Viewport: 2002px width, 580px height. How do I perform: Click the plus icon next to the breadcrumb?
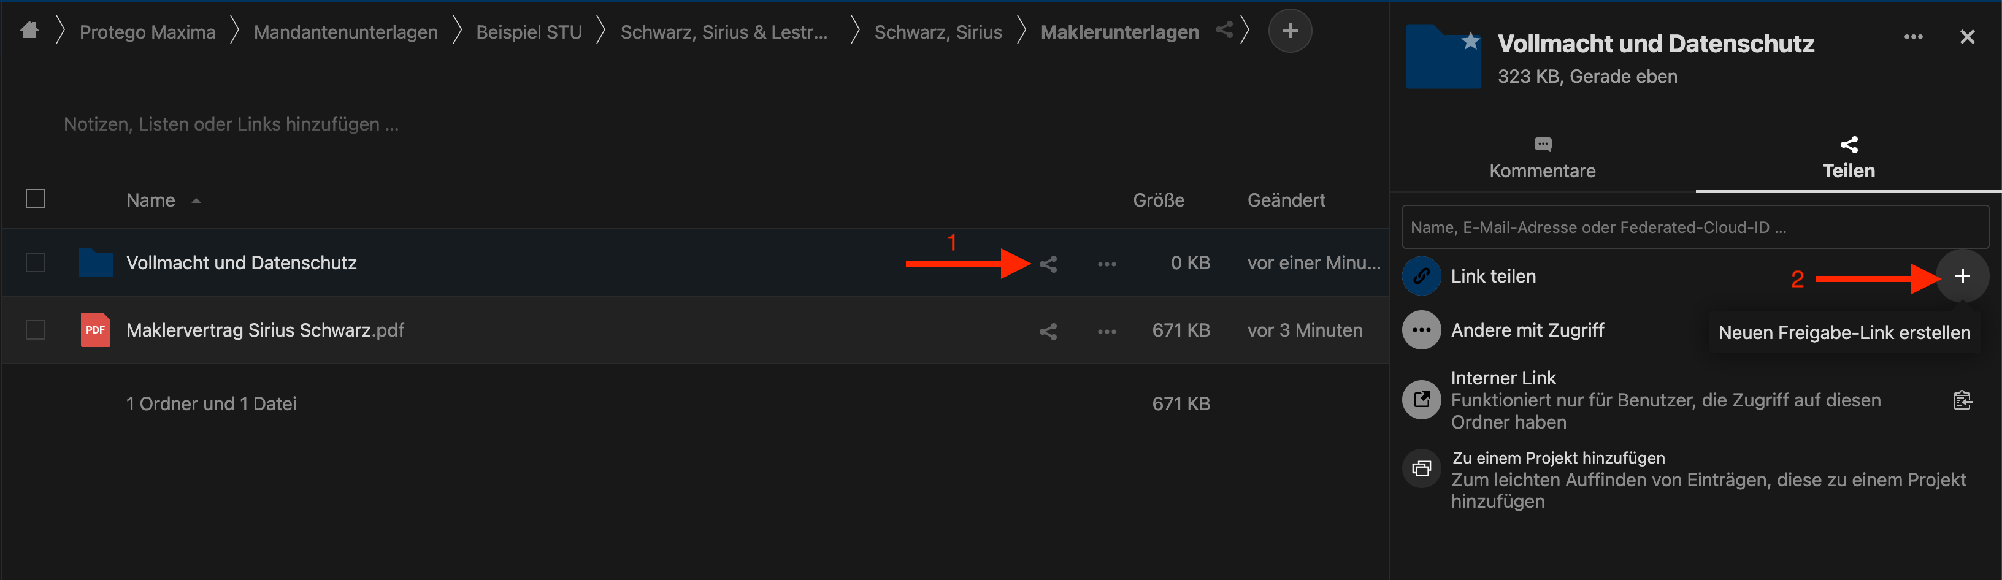click(x=1289, y=30)
